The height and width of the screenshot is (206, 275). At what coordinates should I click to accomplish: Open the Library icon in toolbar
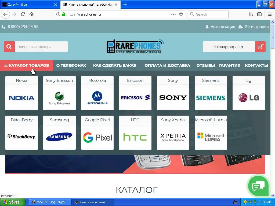[251, 14]
